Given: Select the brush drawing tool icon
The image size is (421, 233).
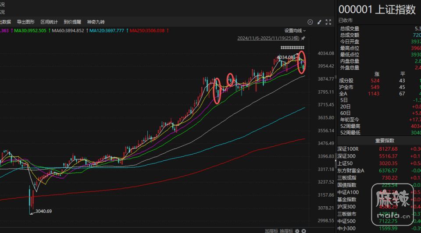Looking at the screenshot, I should 319,22.
